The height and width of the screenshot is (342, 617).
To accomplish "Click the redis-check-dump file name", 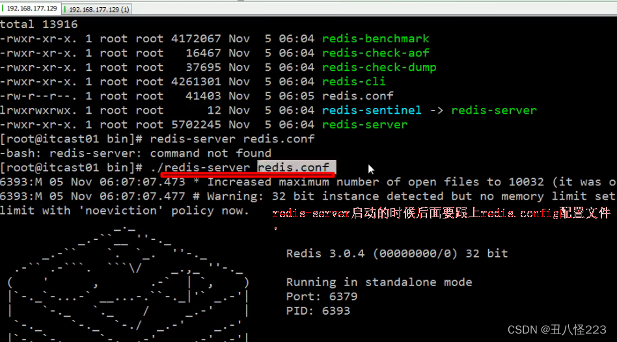I will coord(379,67).
